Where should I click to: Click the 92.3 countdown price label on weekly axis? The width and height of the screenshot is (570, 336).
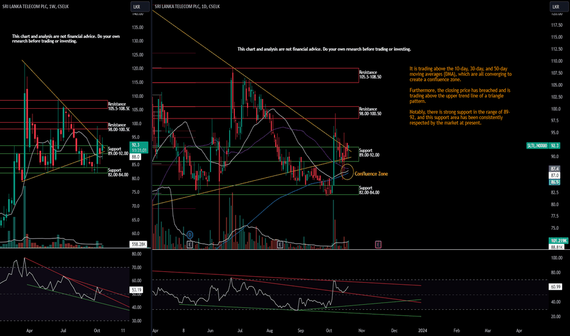(x=139, y=147)
